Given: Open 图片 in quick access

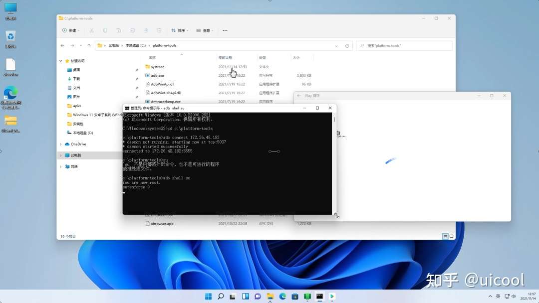Looking at the screenshot, I should 73,97.
